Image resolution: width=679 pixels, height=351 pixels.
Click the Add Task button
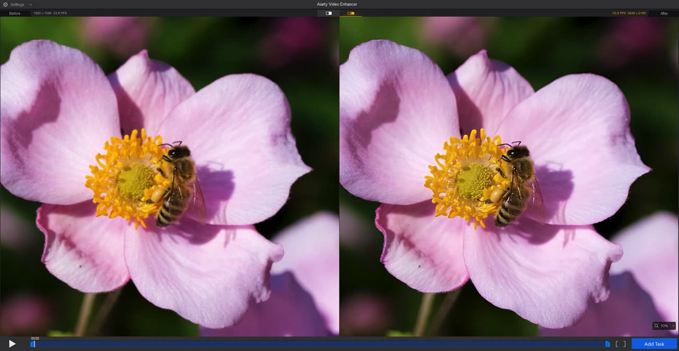[x=654, y=344]
